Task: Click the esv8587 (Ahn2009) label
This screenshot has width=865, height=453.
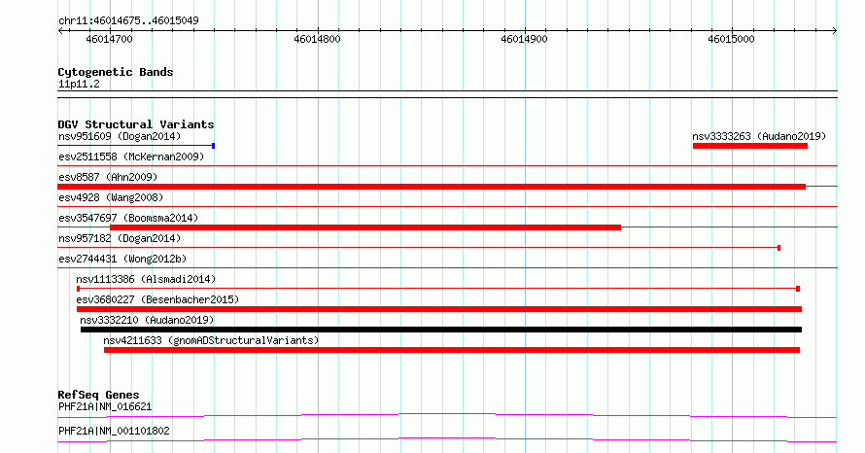Action: click(108, 177)
